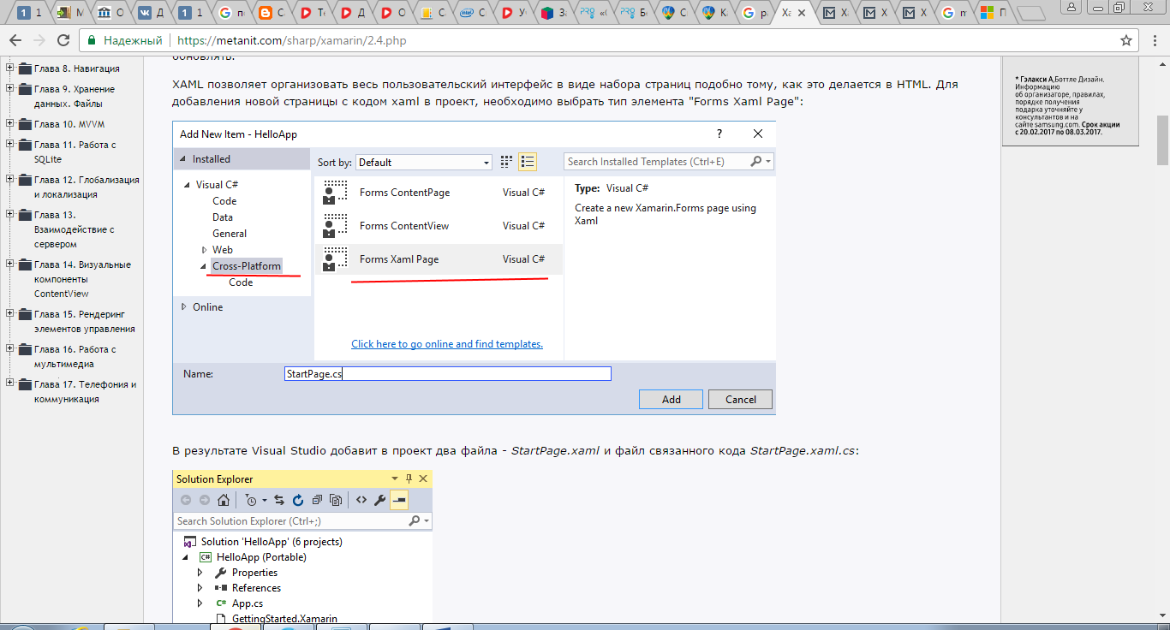Screen dimensions: 1170x630
Task: Click the StartPage.cs name input field
Action: (447, 374)
